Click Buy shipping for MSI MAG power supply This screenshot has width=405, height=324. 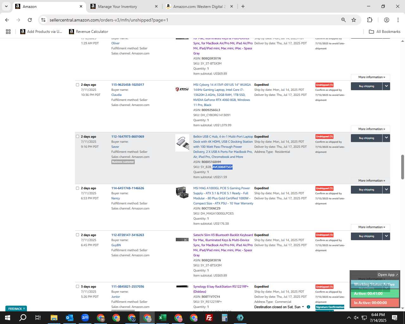point(366,190)
